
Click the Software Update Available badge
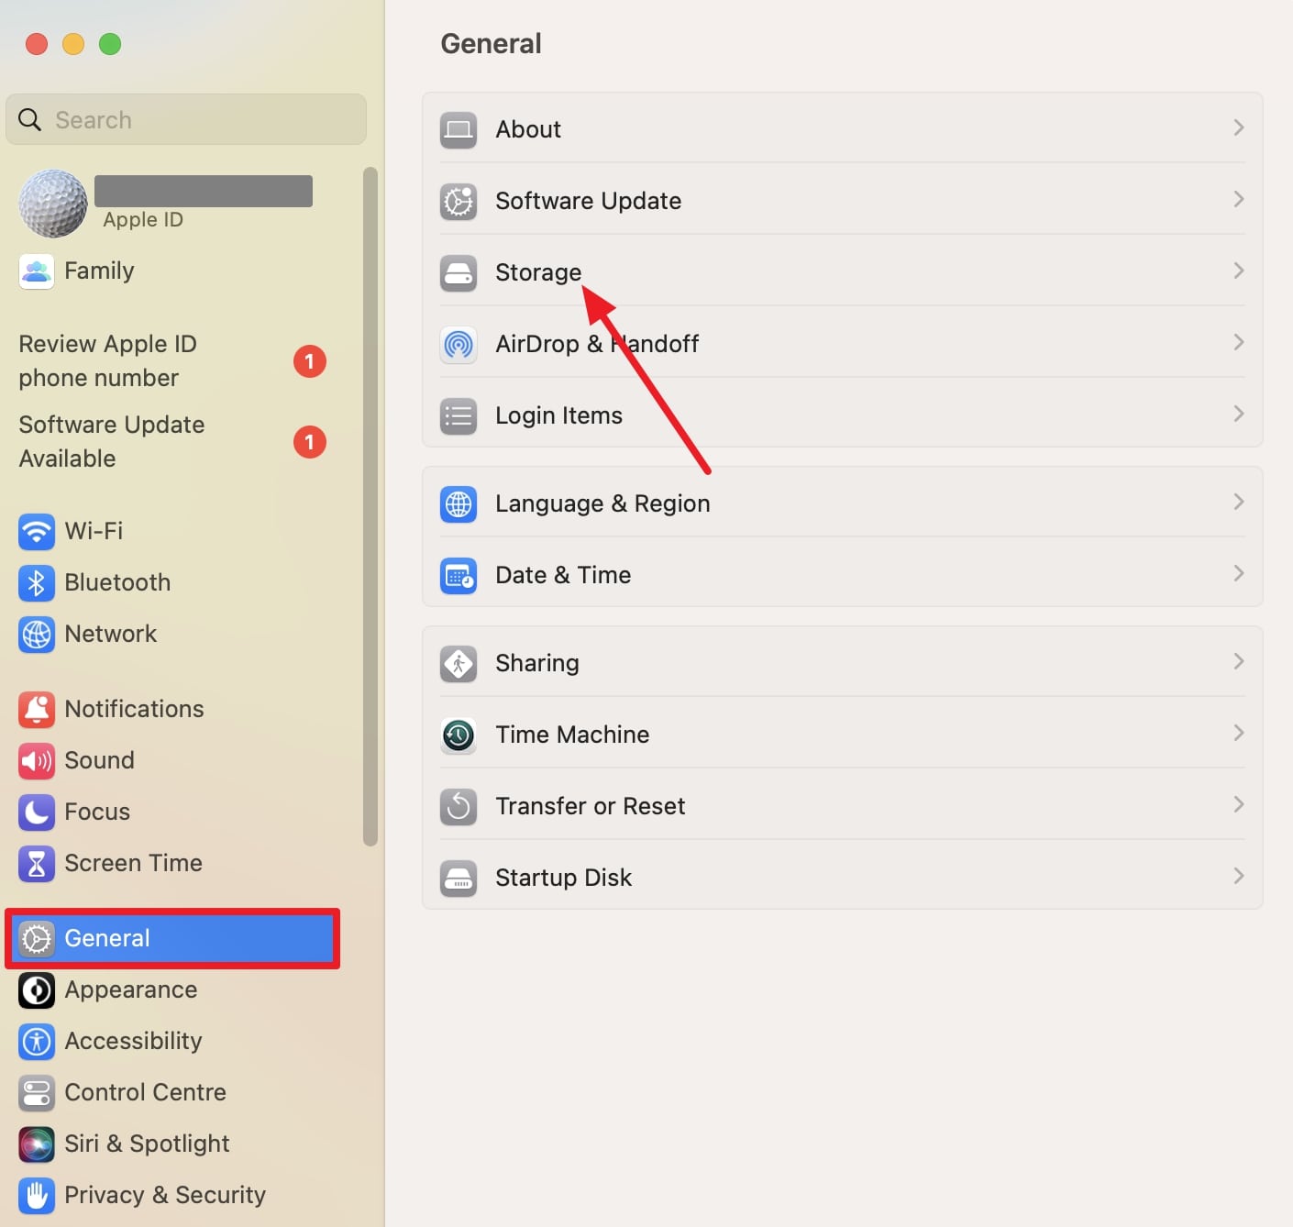(310, 442)
